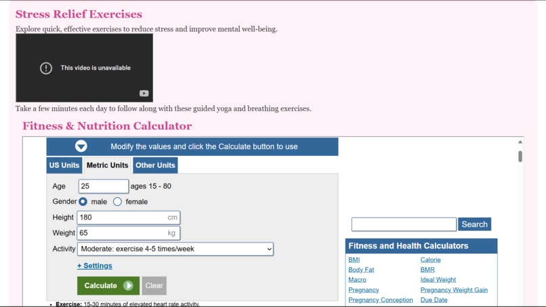Open the Ideal Weight calculator link

[x=438, y=280]
